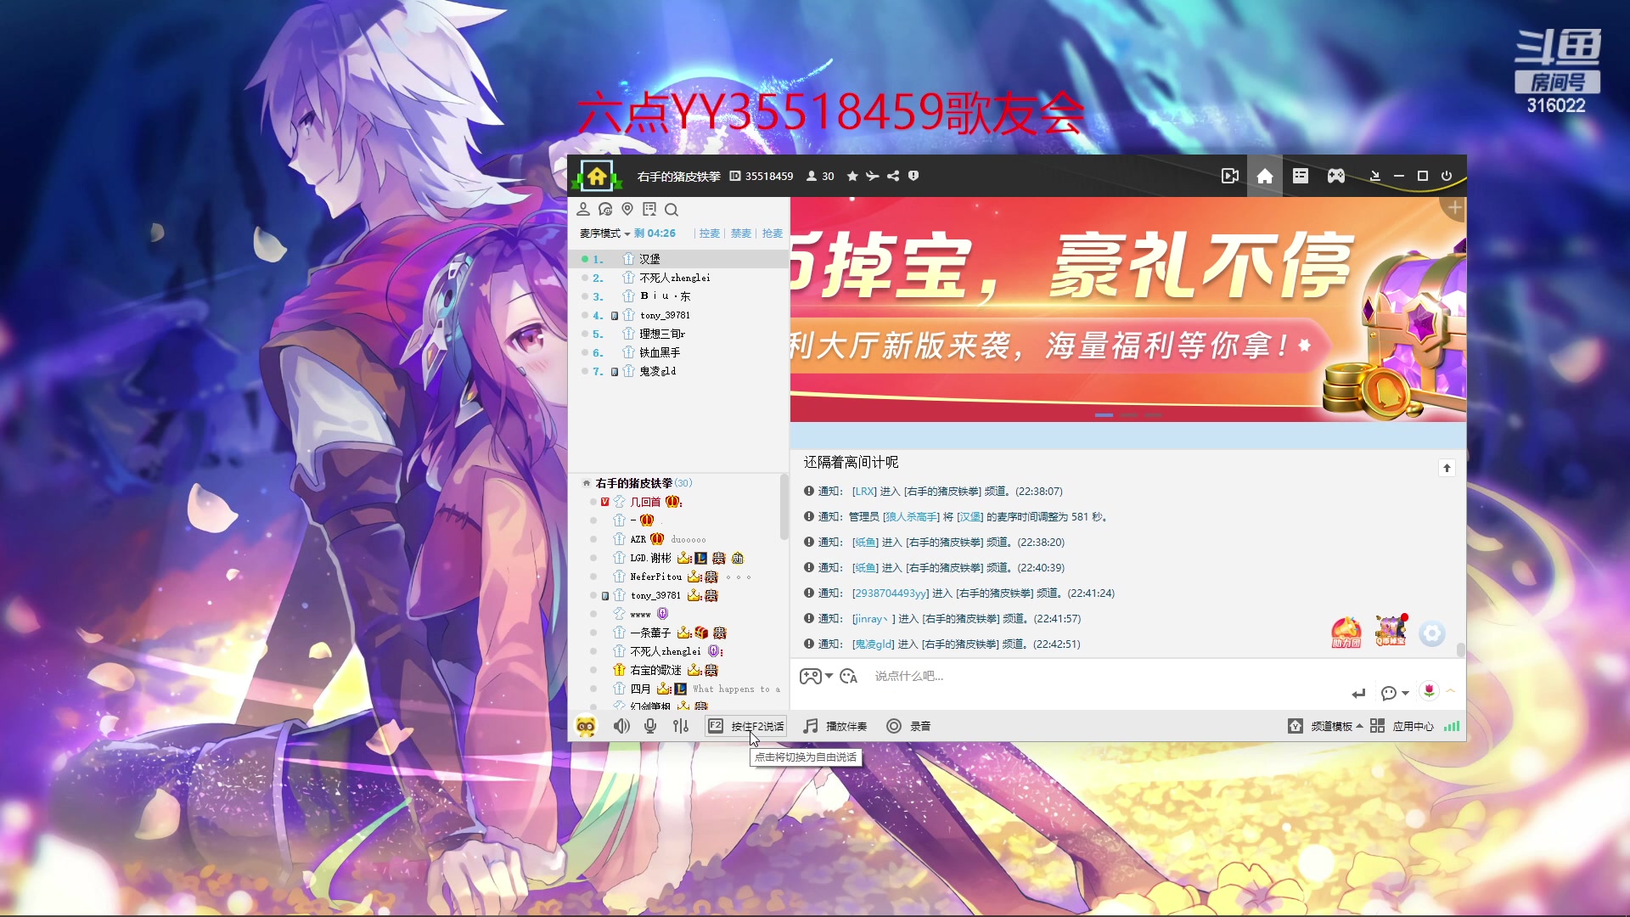
Task: Click the [狼人杀高手] admin link
Action: [912, 517]
